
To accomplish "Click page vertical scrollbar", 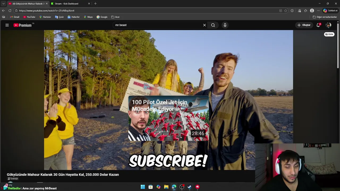I will [x=338, y=45].
